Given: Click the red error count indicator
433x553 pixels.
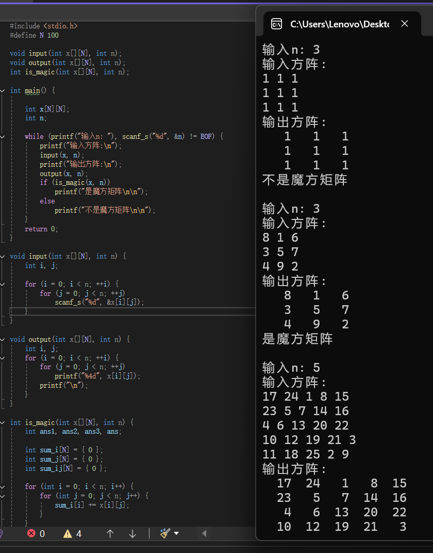Looking at the screenshot, I should (x=36, y=533).
